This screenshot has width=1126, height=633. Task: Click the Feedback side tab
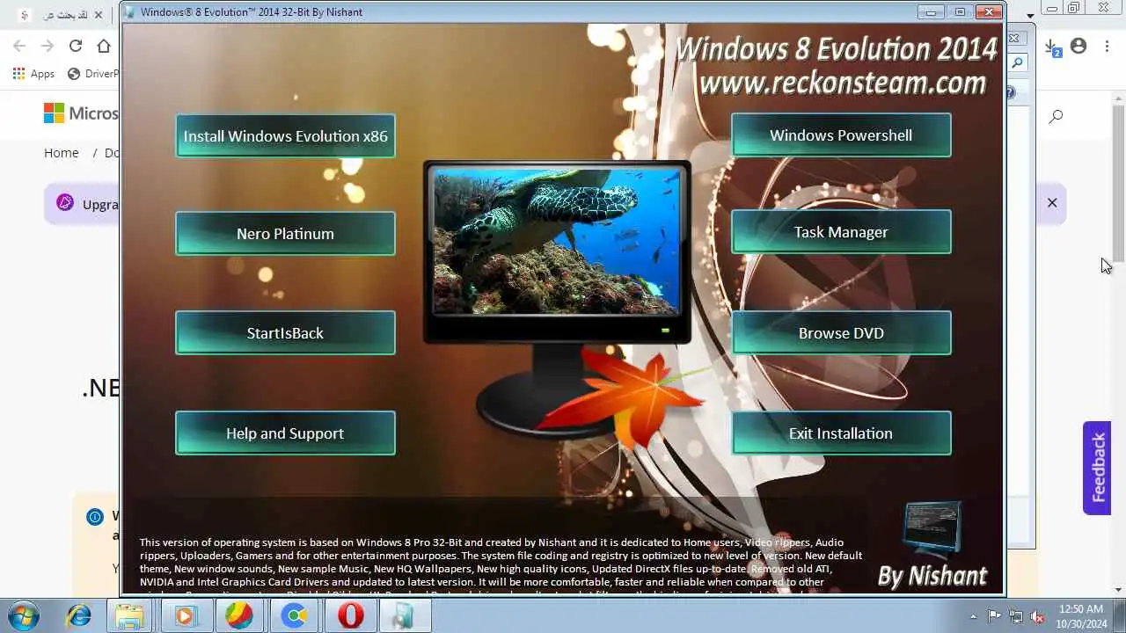1097,468
